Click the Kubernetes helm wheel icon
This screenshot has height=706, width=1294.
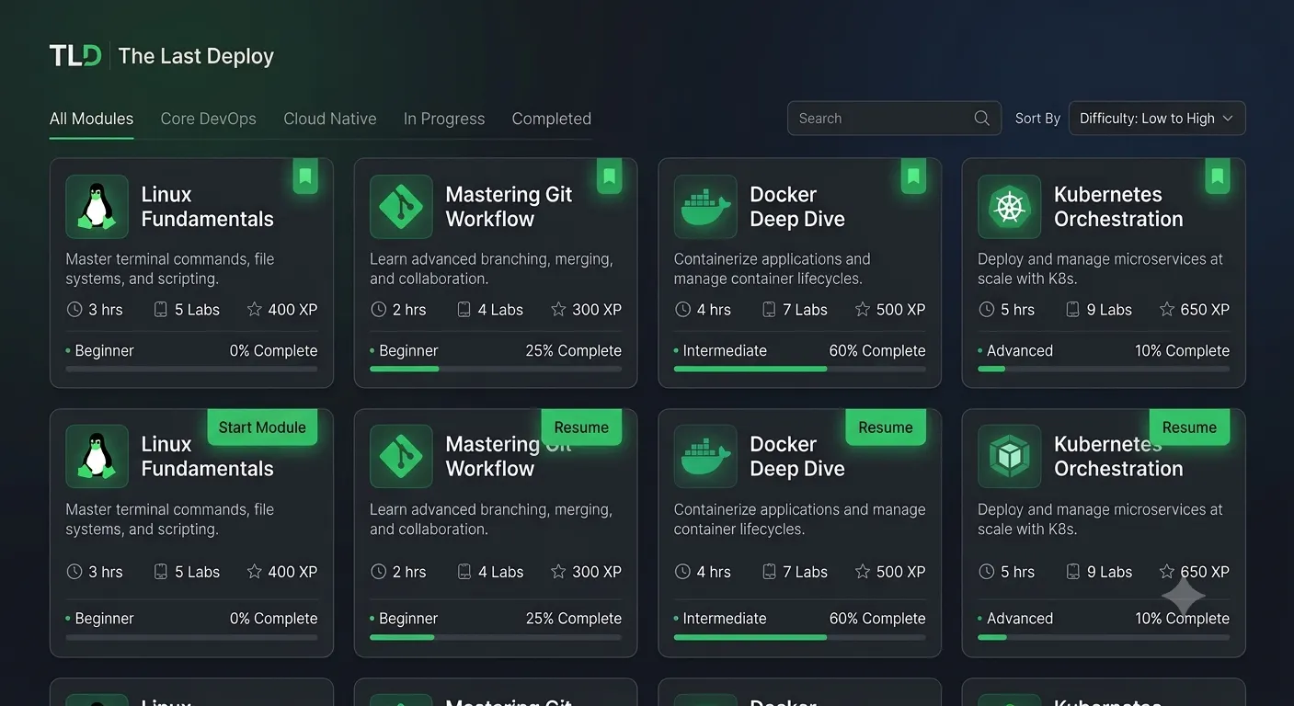click(x=1009, y=207)
